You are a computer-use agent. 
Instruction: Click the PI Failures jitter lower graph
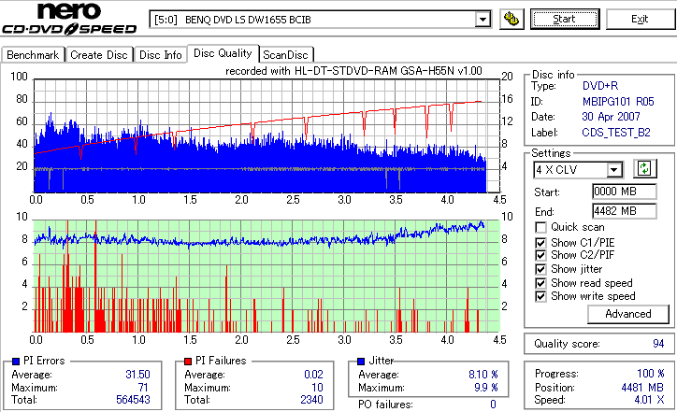[x=266, y=277]
